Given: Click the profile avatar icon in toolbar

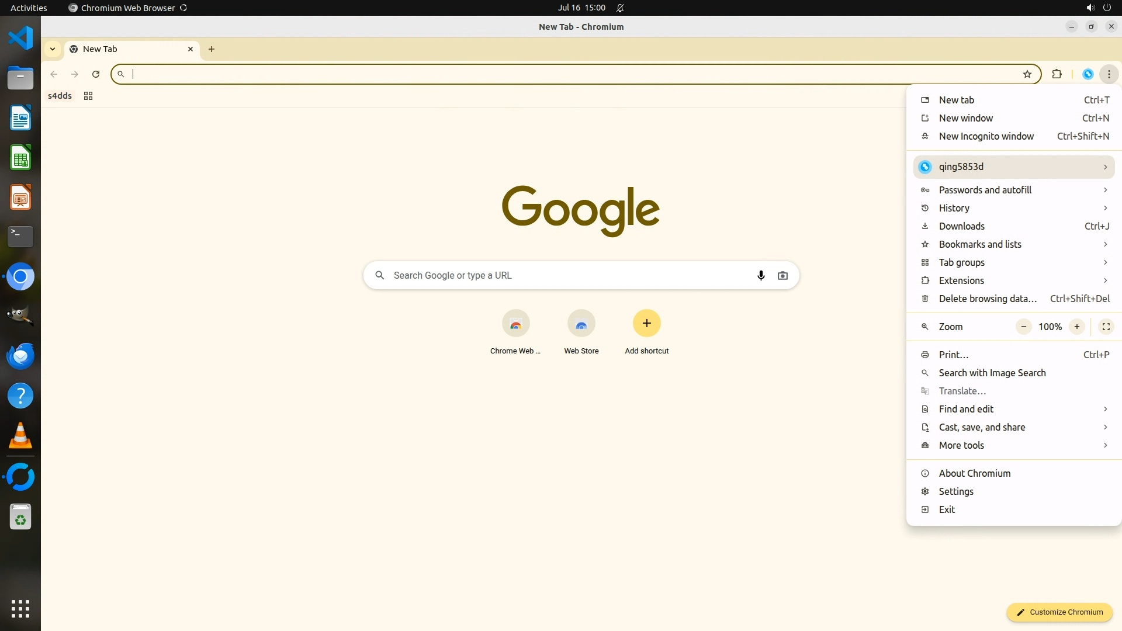Looking at the screenshot, I should 1088,74.
